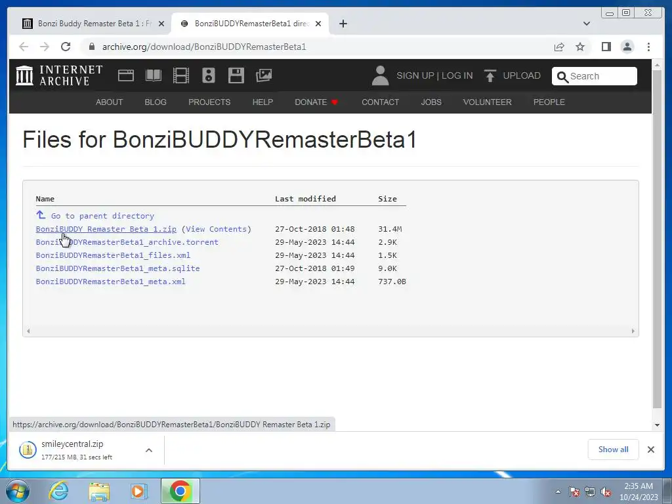This screenshot has width=672, height=504.
Task: Open the Images icon in Archive nav
Action: click(264, 75)
